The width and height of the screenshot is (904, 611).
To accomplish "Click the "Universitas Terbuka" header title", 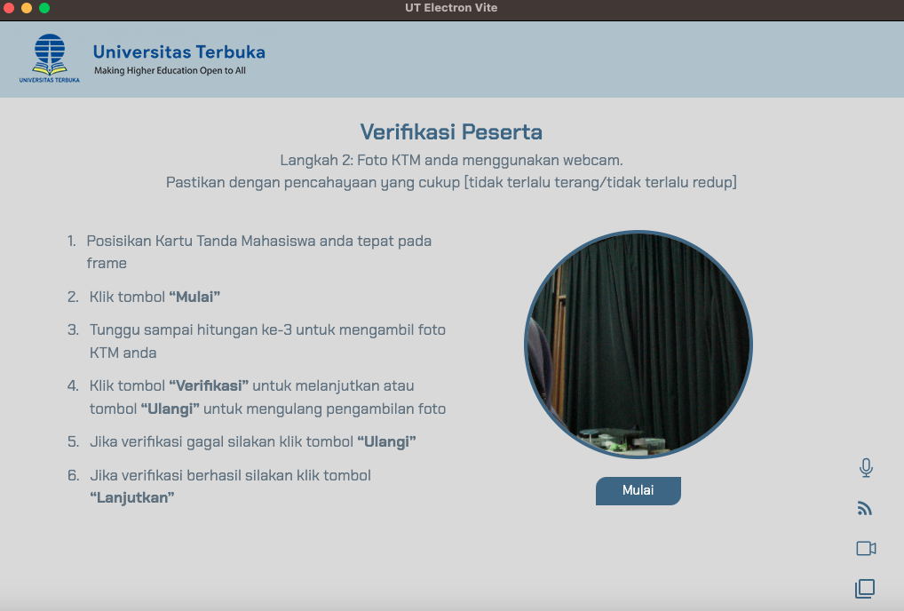I will pos(178,52).
